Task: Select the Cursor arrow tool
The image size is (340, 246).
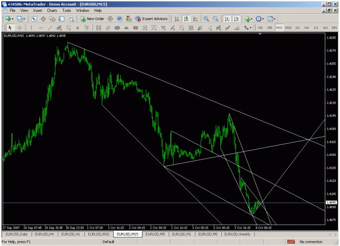Action: click(x=10, y=28)
